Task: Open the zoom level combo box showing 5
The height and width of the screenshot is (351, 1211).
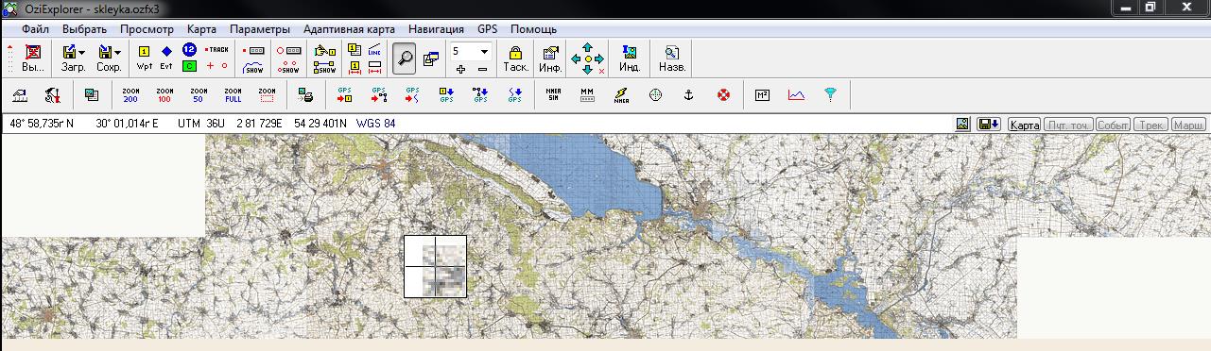Action: coord(471,51)
